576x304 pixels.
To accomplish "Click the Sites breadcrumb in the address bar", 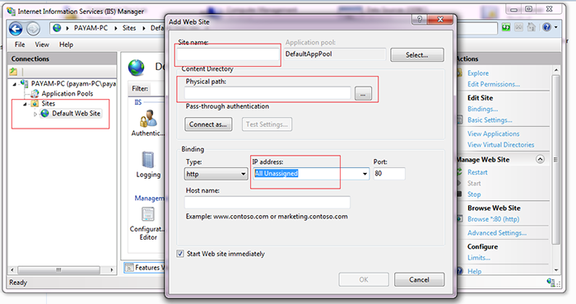I will coord(129,28).
